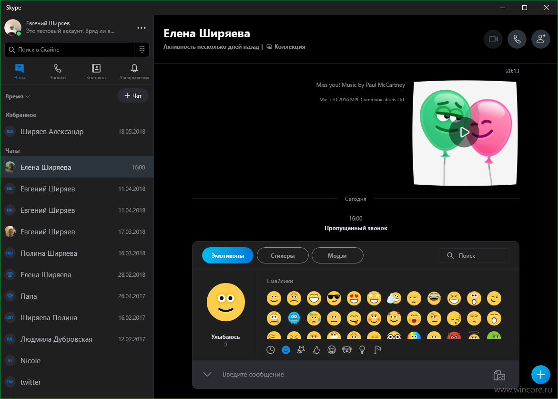Click the add media image icon

tap(499, 375)
